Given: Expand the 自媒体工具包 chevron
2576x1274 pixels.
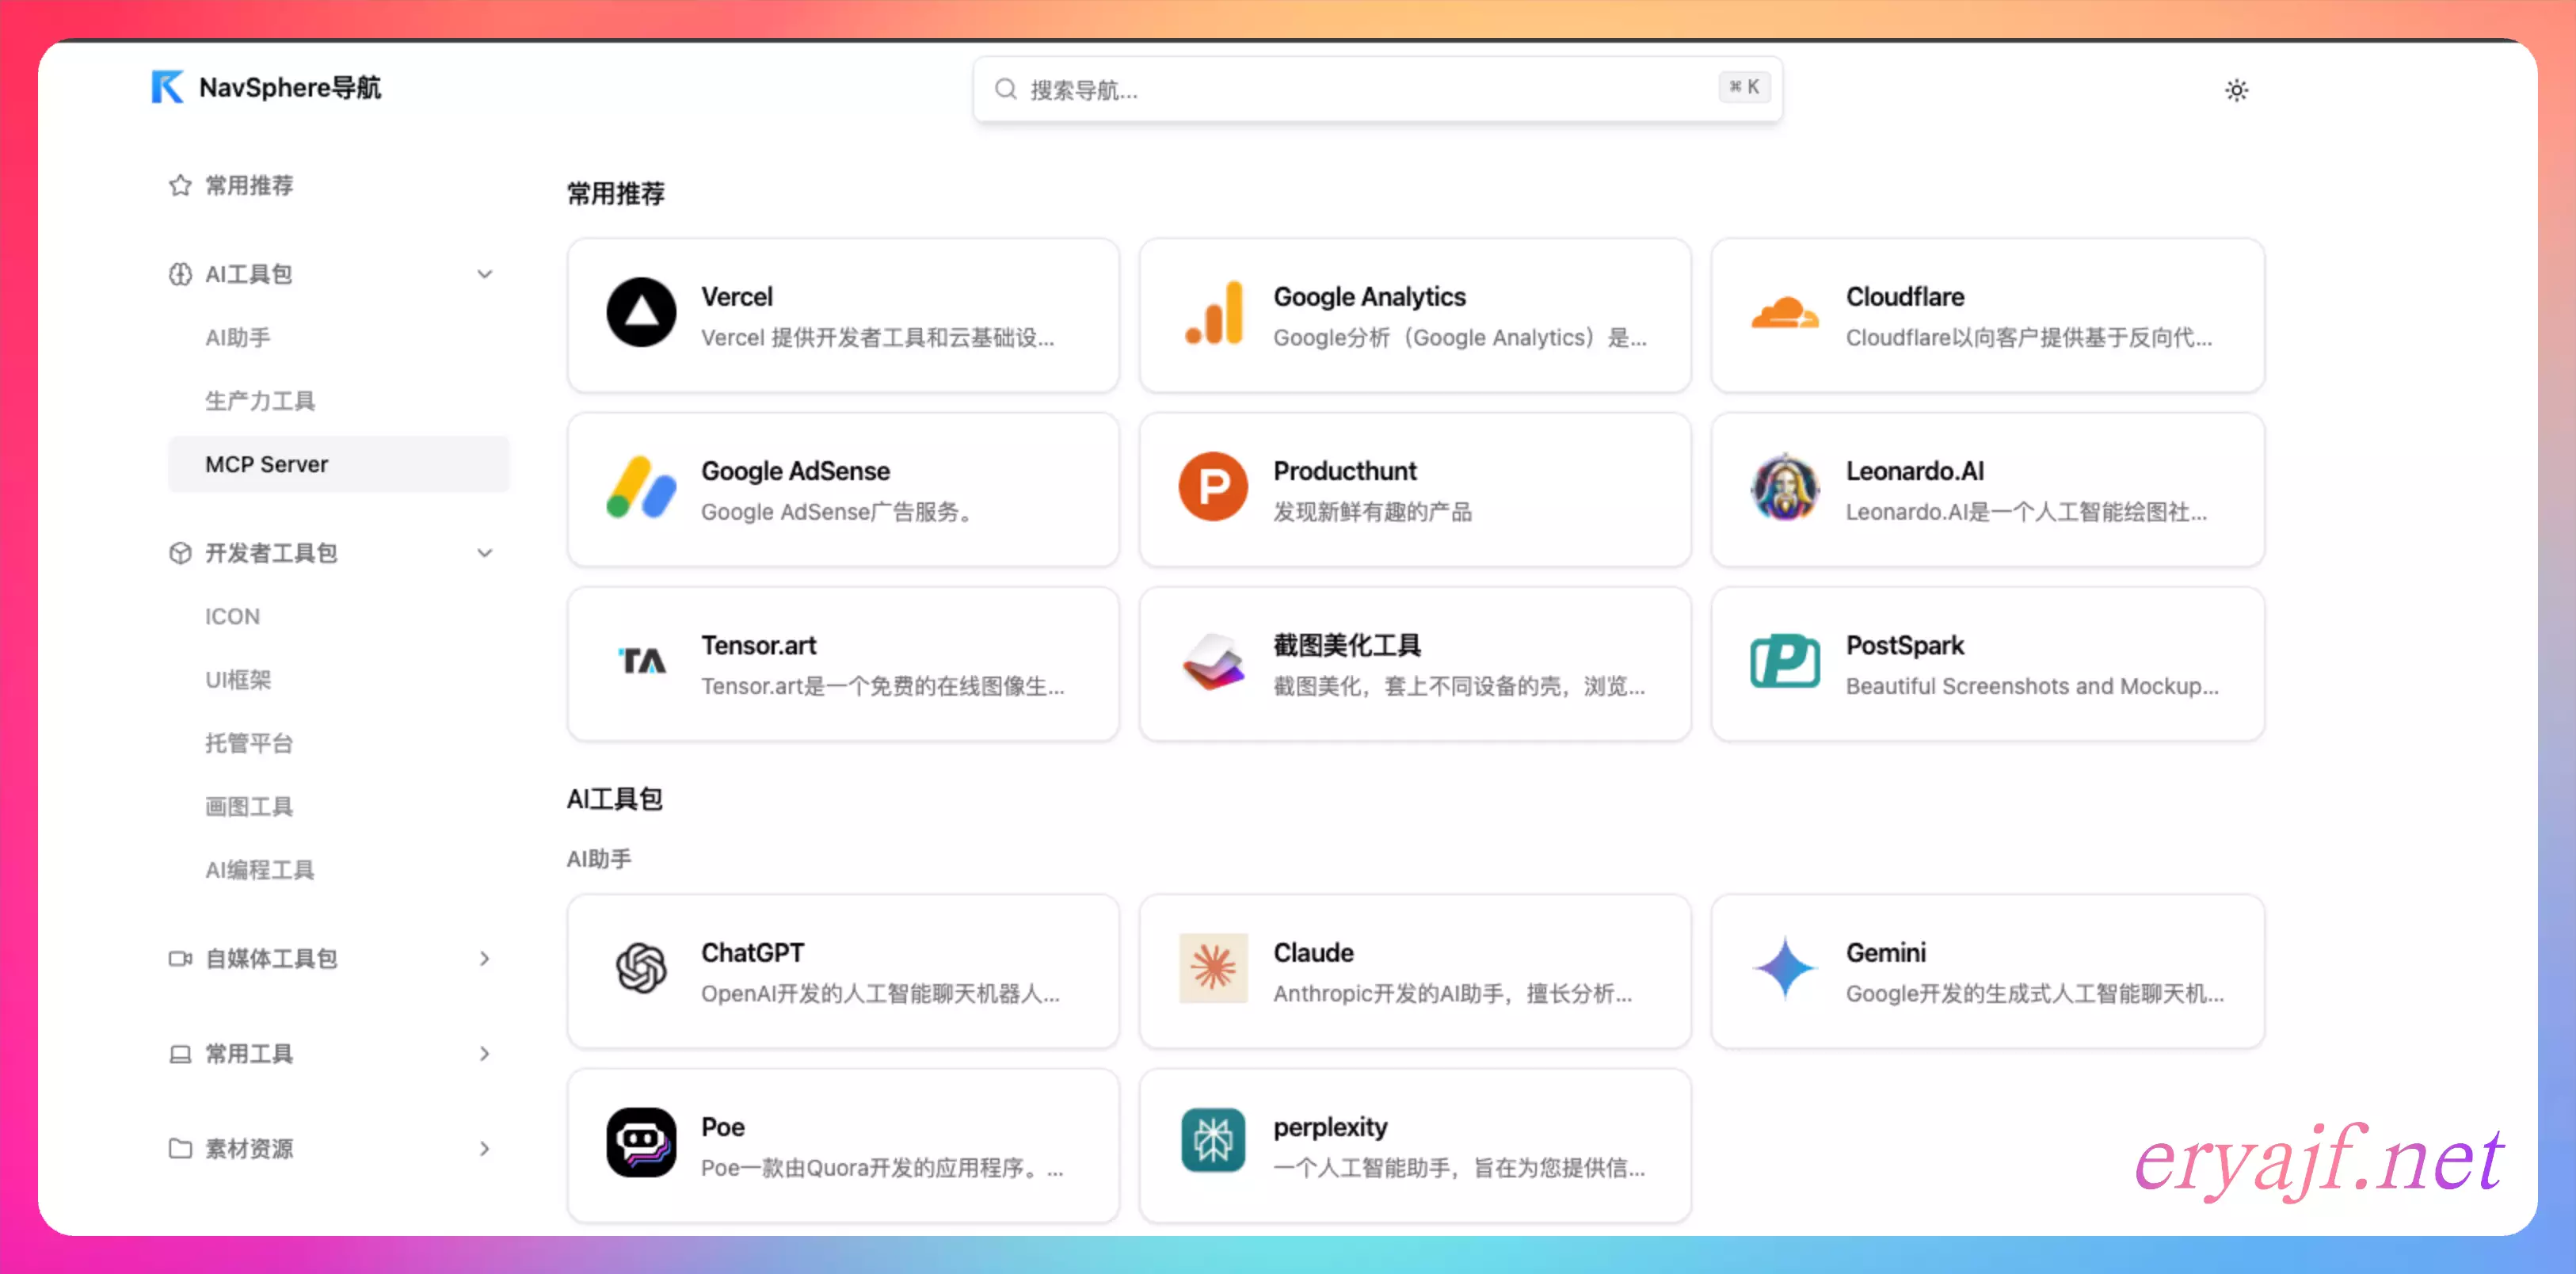Looking at the screenshot, I should 484,959.
